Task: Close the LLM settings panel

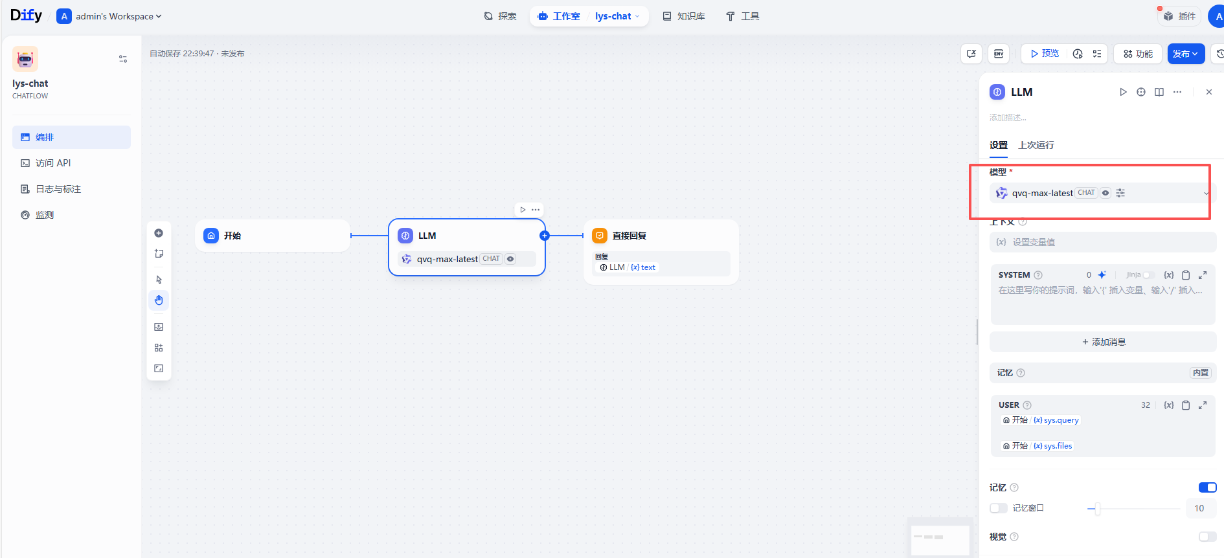Action: tap(1209, 92)
